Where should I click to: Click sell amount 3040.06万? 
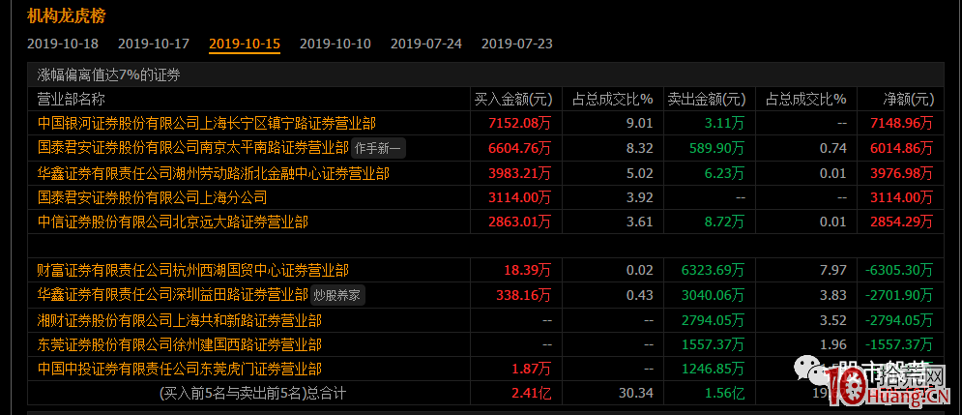(x=714, y=295)
